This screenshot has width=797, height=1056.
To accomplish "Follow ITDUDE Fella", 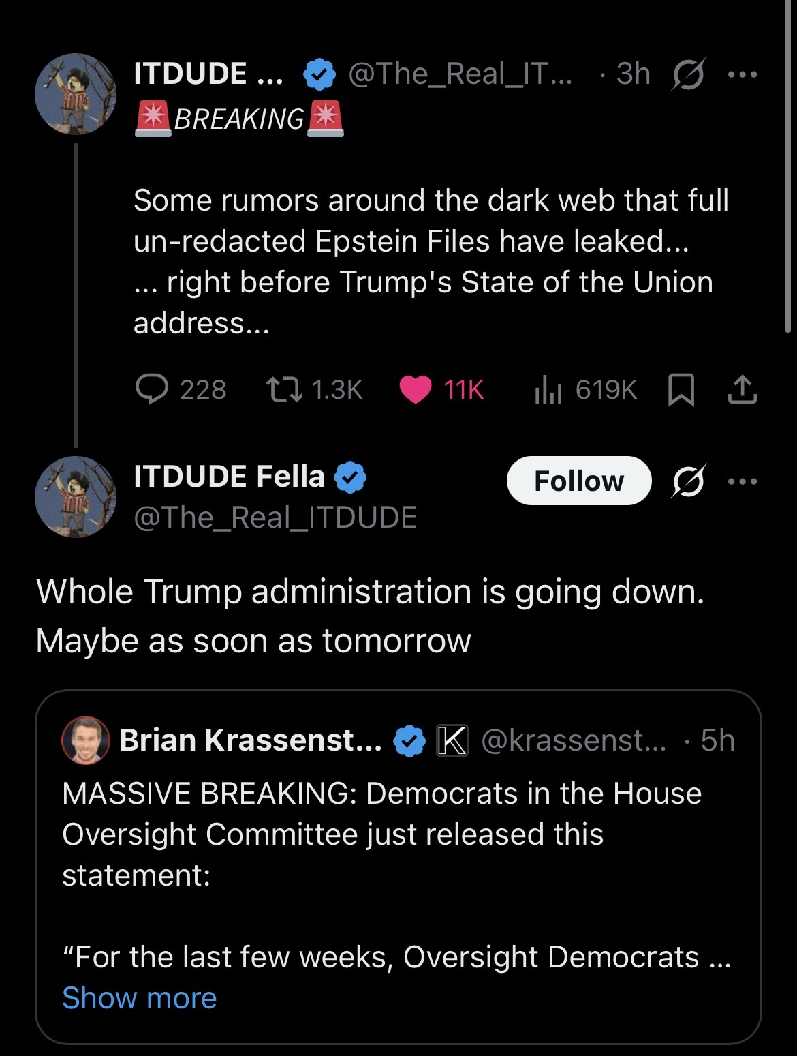I will click(578, 481).
